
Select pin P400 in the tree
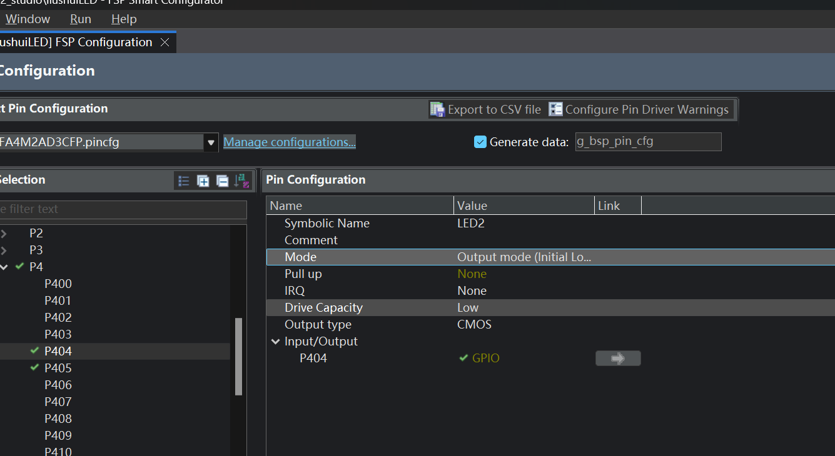58,284
